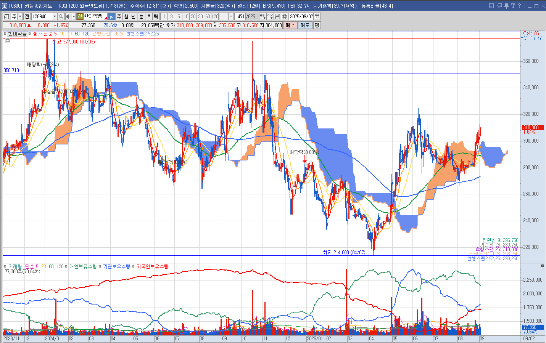Select interval 60 button
The width and height of the screenshot is (546, 343).
(208, 16)
